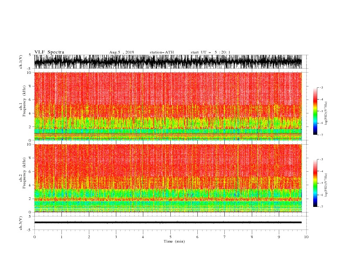The height and width of the screenshot is (266, 345).
Task: Click the "5" tick on ch.1(V) axis
Action: click(x=30, y=55)
